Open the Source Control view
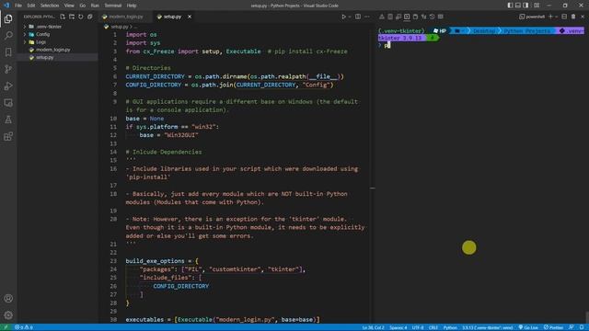 click(8, 69)
